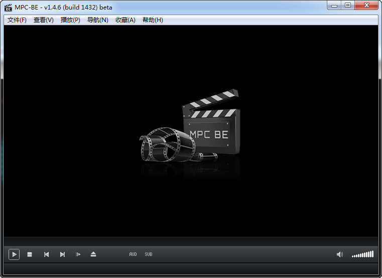Open the 播放(P) menu
This screenshot has height=278, width=382.
(70, 20)
